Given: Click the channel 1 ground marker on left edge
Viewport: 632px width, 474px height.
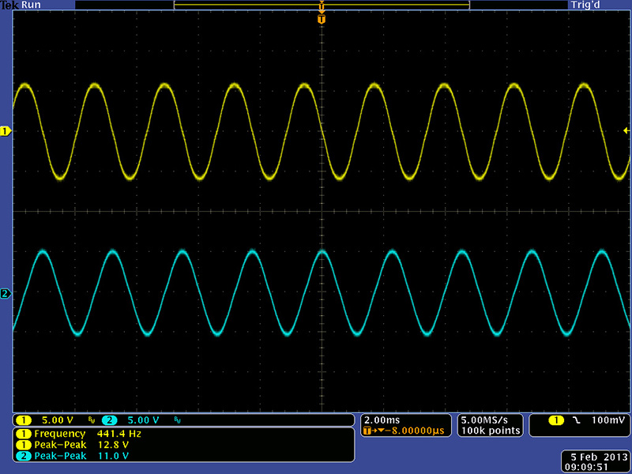Looking at the screenshot, I should tap(6, 131).
